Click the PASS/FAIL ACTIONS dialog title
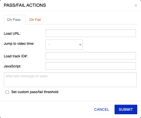 click(25, 5)
